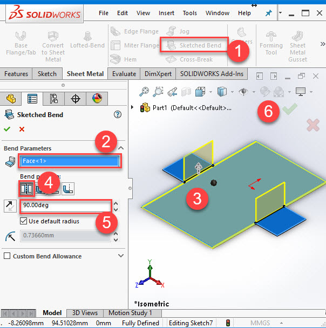Expand the Part1 tree node
Screen dimensions: 326x328
click(132, 107)
